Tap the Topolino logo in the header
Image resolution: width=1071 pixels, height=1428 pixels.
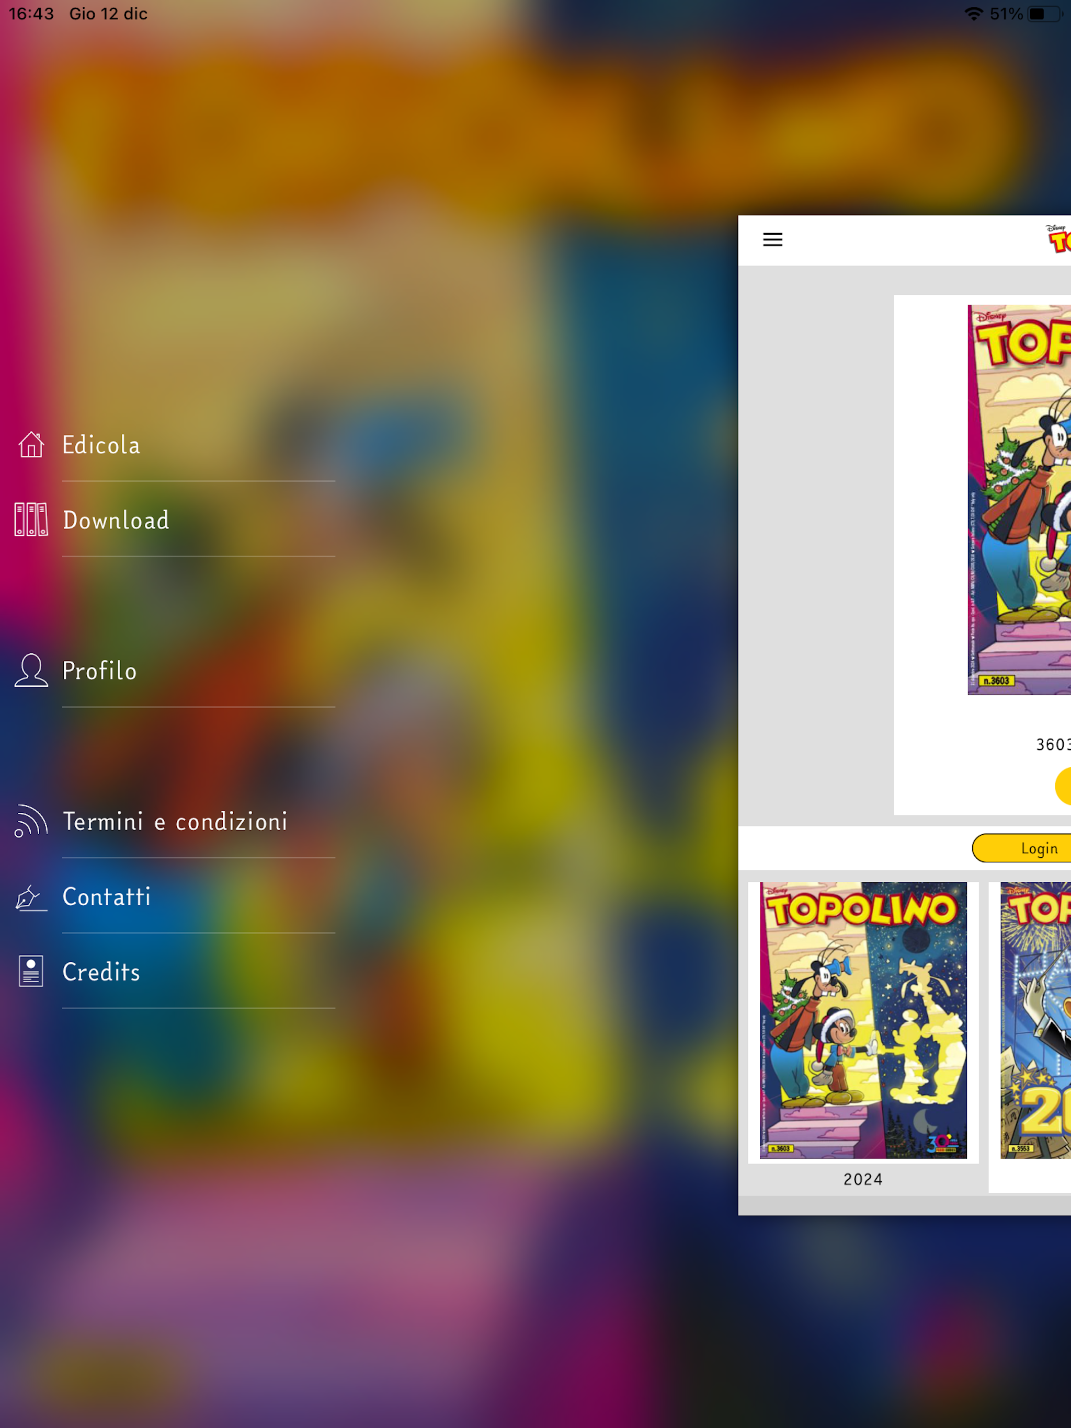(1058, 238)
